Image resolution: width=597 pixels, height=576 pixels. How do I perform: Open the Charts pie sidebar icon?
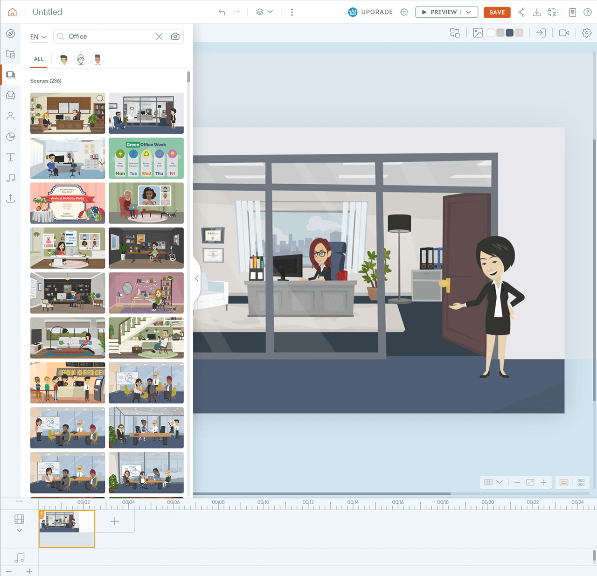(11, 137)
